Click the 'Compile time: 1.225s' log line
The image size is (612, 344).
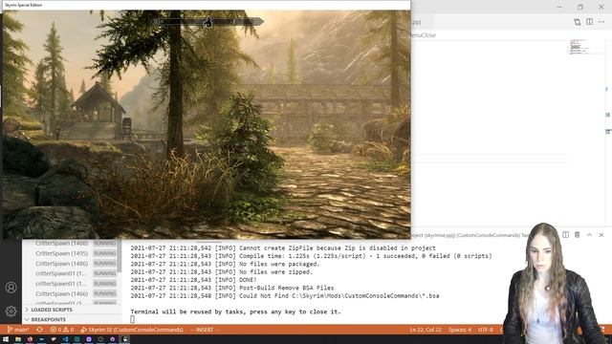click(311, 256)
